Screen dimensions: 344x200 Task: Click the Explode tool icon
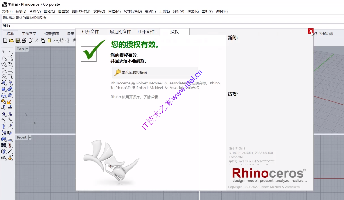pos(10,102)
